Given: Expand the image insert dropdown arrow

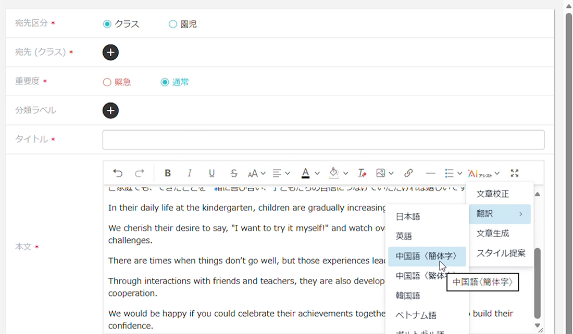Looking at the screenshot, I should pyautogui.click(x=391, y=173).
